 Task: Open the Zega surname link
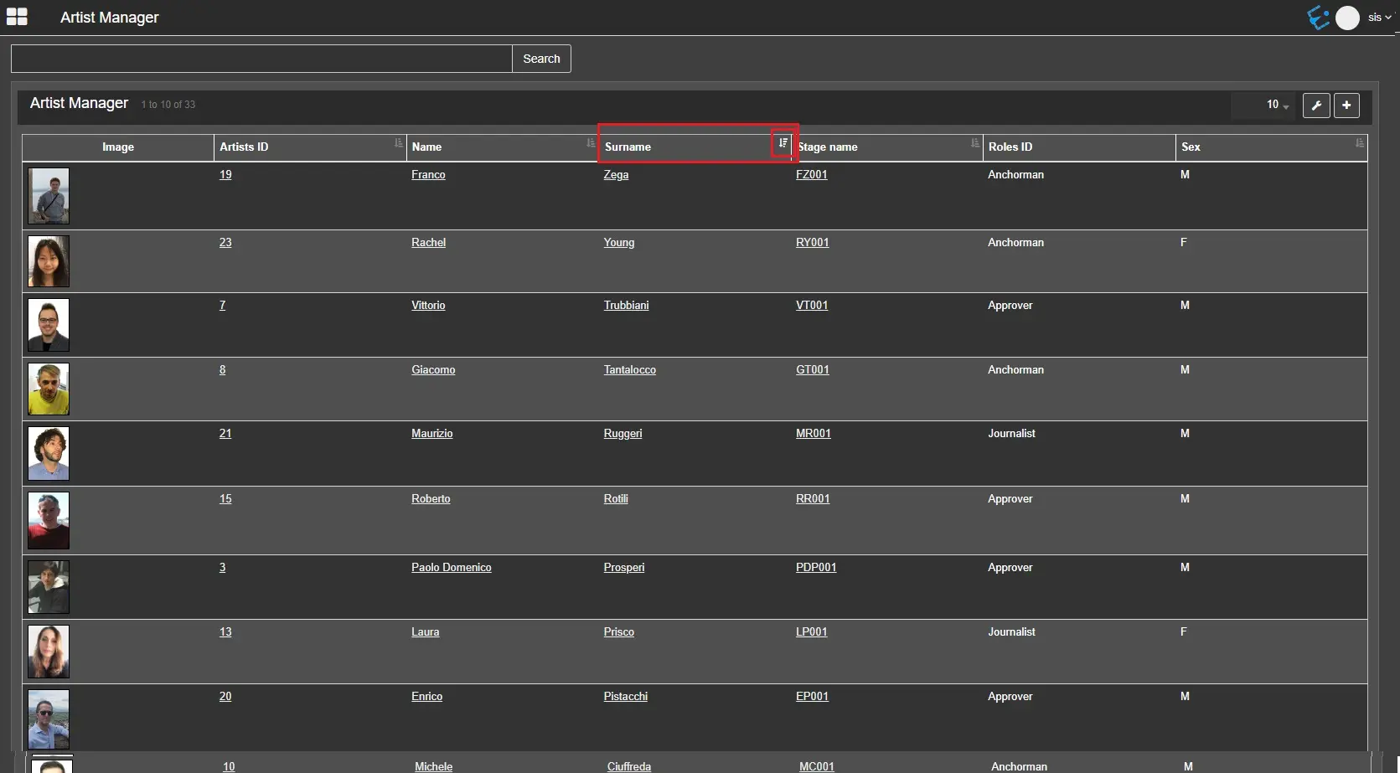pyautogui.click(x=616, y=175)
